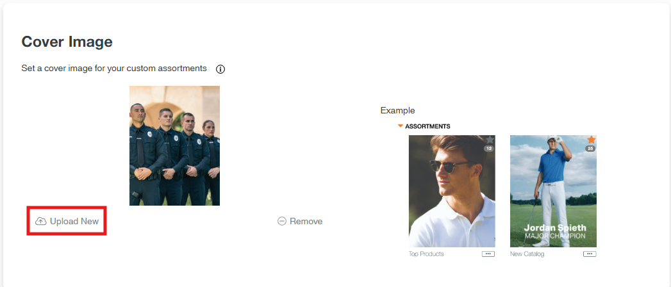The height and width of the screenshot is (287, 671).
Task: Click the Example label above the assortments
Action: pyautogui.click(x=397, y=110)
